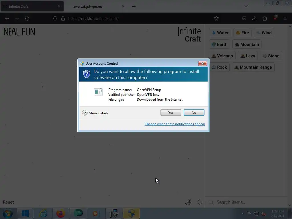Close the User Account Control dialog

(x=202, y=64)
